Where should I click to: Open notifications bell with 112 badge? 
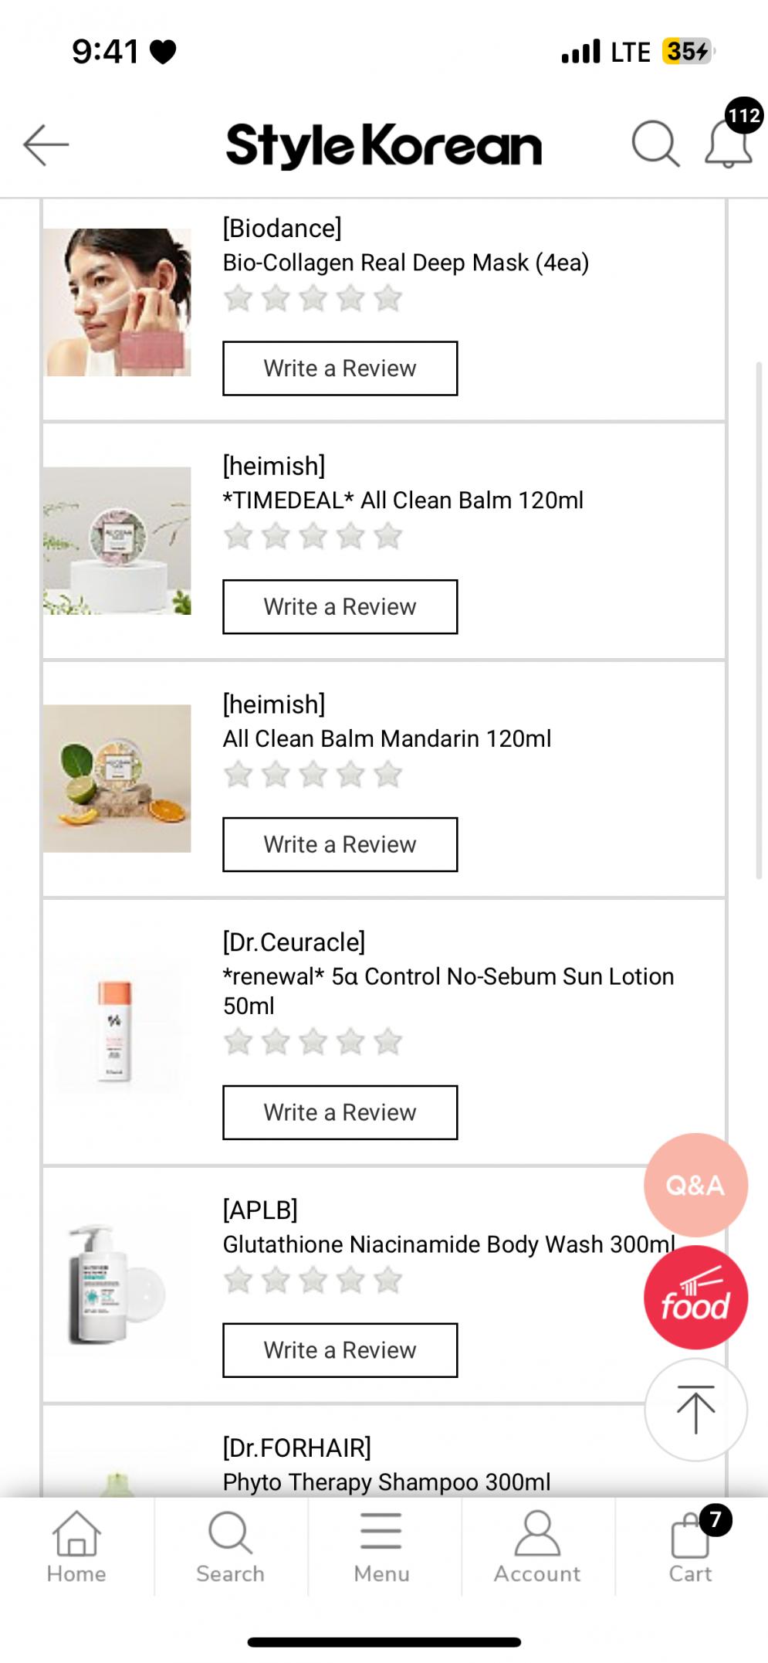point(729,144)
